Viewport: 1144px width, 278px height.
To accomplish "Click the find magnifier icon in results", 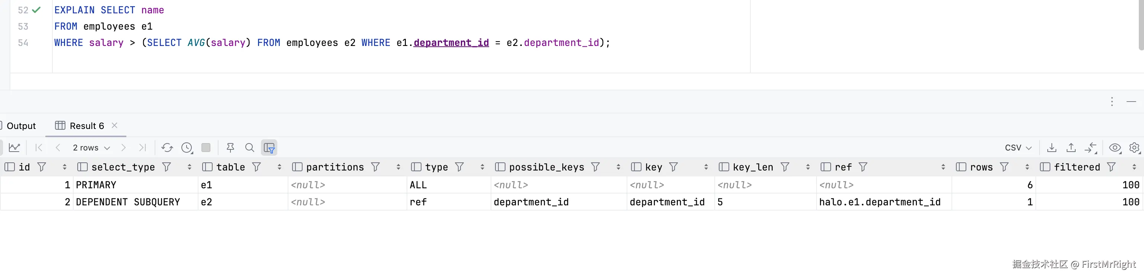I will point(250,148).
